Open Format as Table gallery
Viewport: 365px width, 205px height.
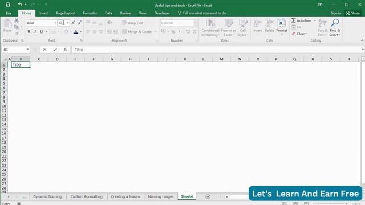tap(228, 28)
